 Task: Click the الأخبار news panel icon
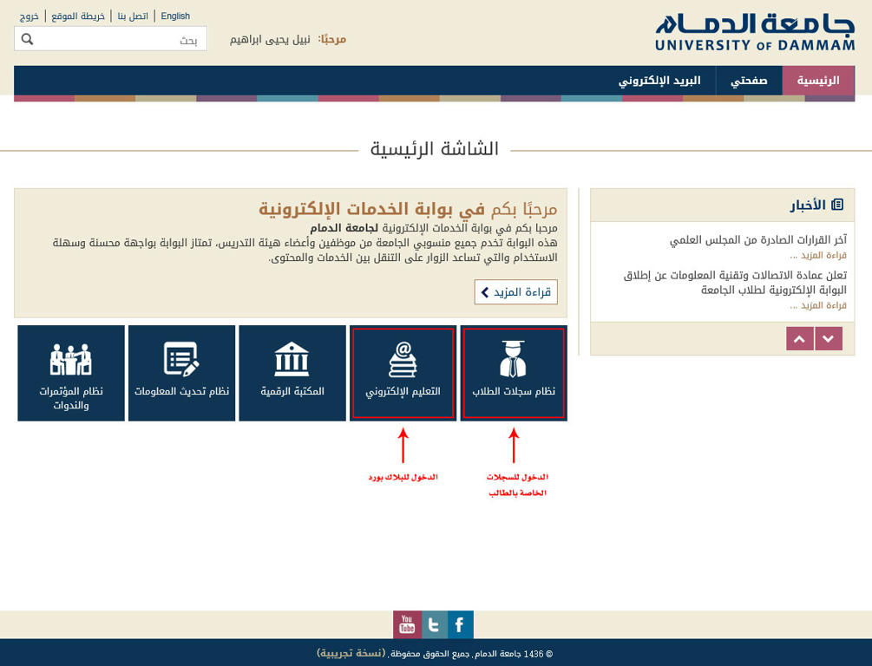click(x=837, y=205)
